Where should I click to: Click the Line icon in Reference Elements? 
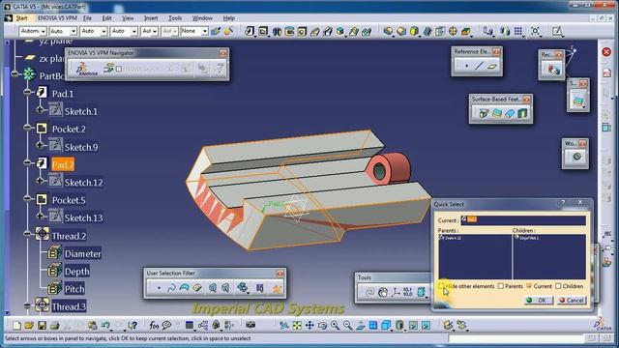[x=479, y=66]
